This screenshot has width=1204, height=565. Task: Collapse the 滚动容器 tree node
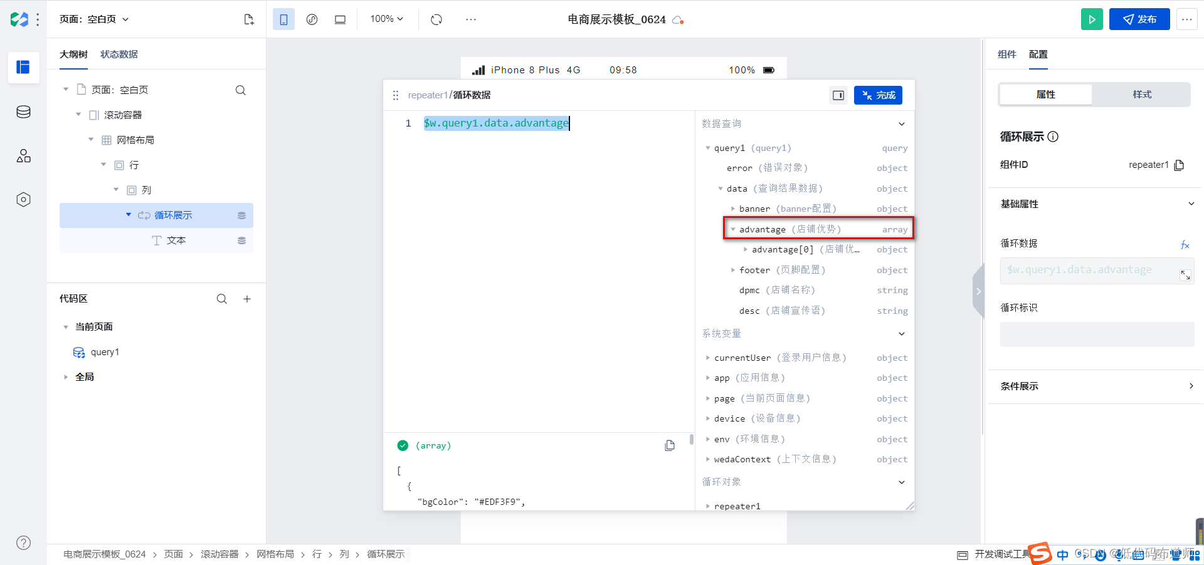pyautogui.click(x=78, y=115)
